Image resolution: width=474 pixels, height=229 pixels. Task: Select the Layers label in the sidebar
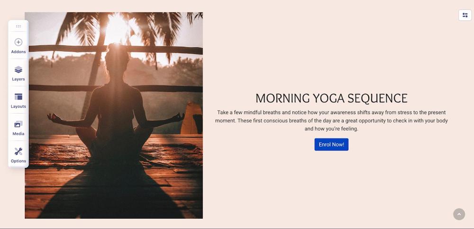(18, 79)
